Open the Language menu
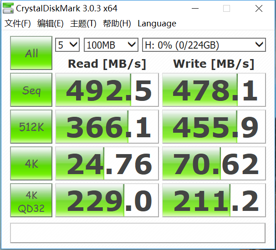Image resolution: width=276 pixels, height=250 pixels. (x=157, y=23)
